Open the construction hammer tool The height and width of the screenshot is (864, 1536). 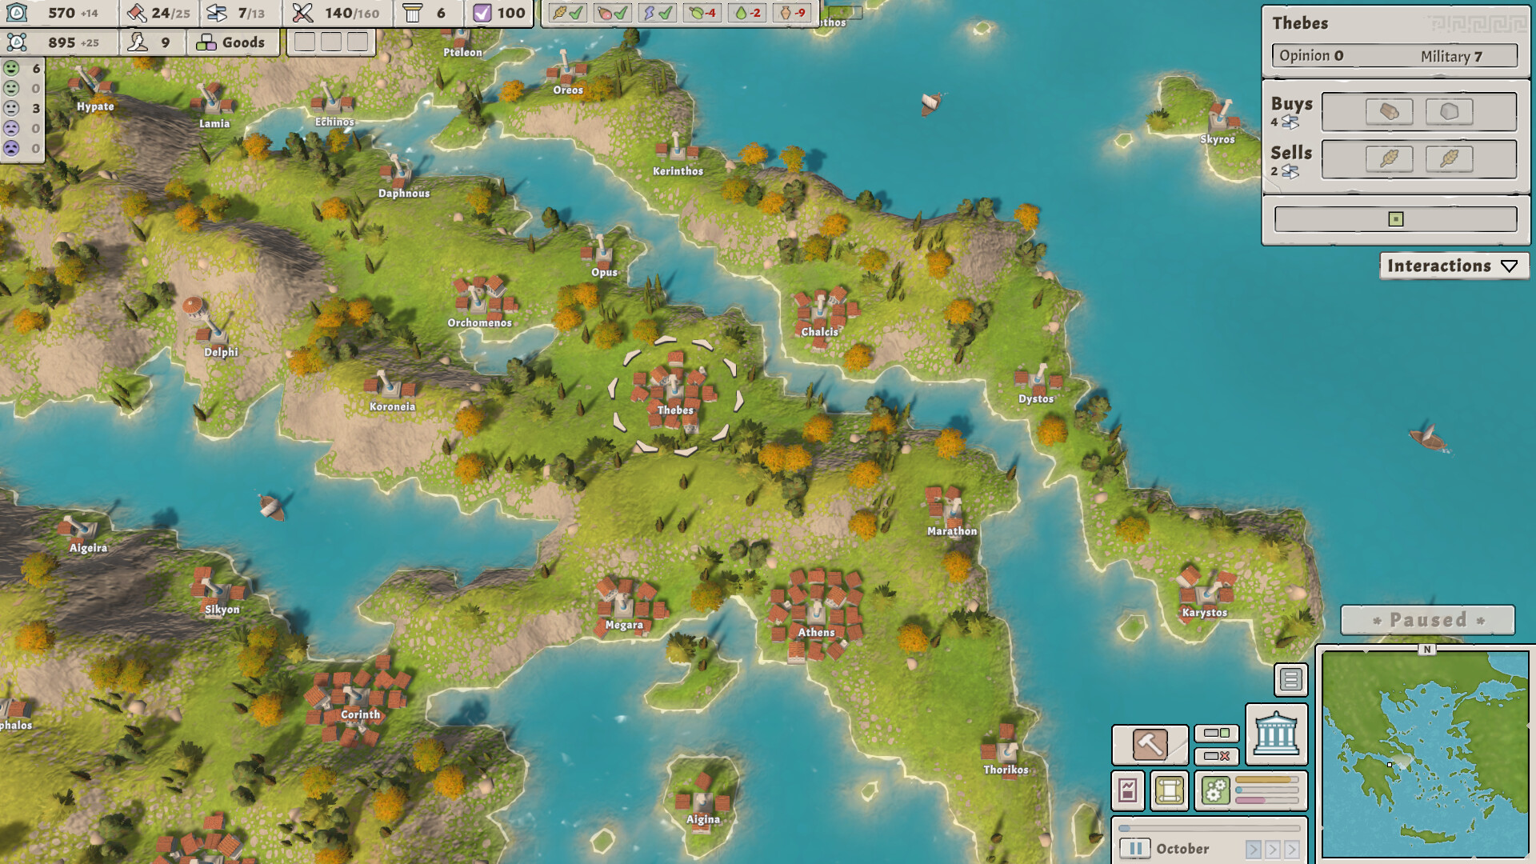point(1150,743)
